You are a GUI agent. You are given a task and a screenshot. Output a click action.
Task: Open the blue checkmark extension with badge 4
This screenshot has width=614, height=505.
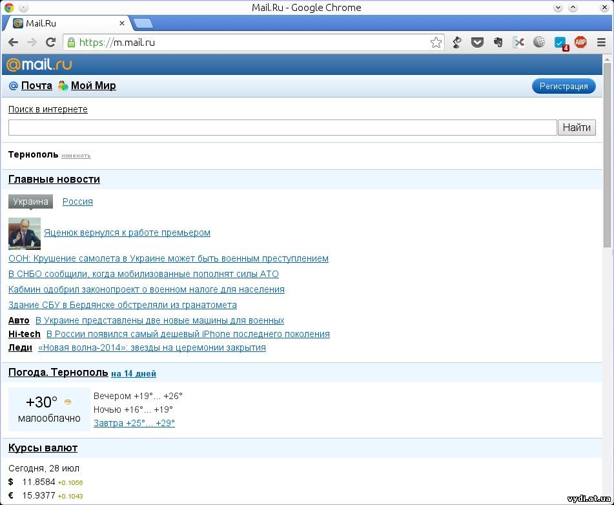click(561, 43)
